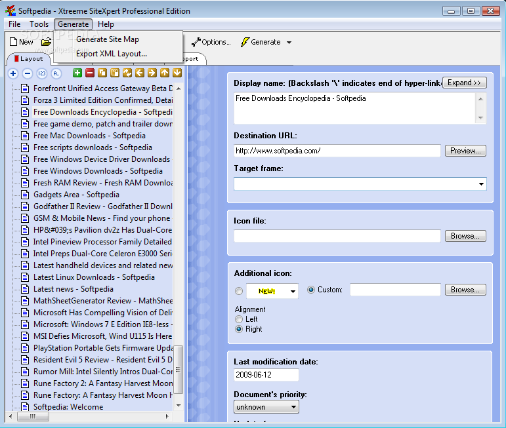Open the Target frame combo box
This screenshot has height=428, width=506.
click(481, 184)
